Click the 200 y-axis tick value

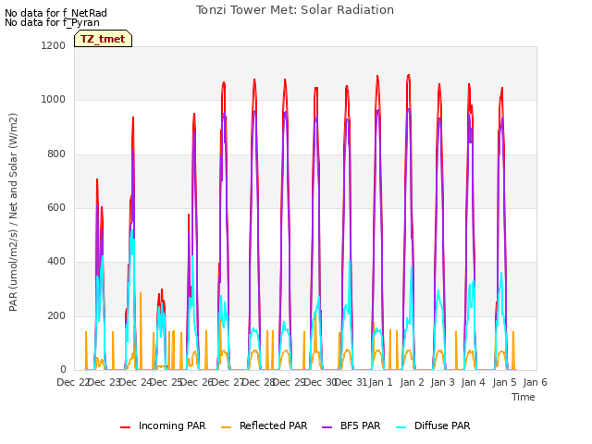click(56, 315)
